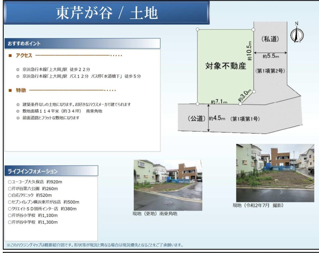Image resolution: width=319 pixels, height=253 pixels.
Task: Click the north compass icon
Action: tap(297, 35)
